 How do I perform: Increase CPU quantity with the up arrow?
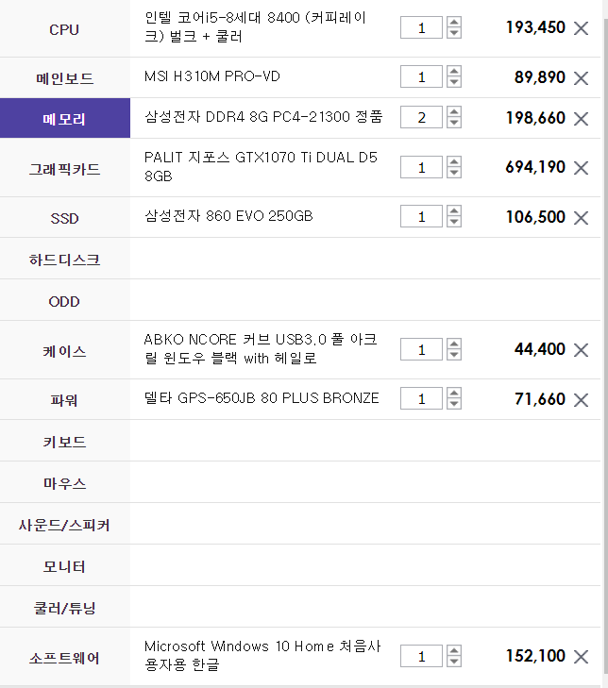[454, 22]
